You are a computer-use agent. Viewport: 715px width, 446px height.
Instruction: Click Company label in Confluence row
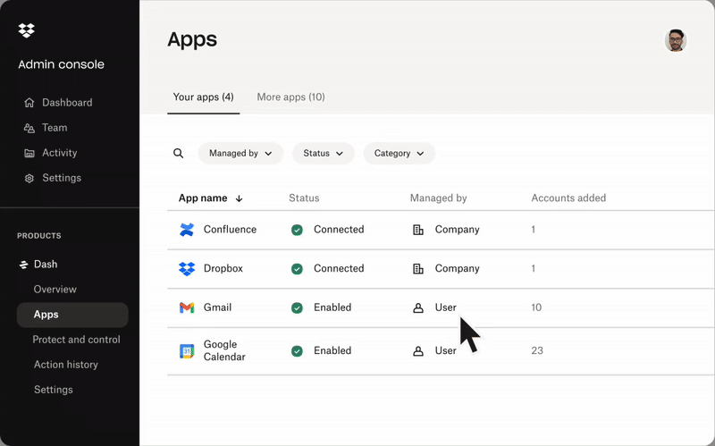[457, 230]
